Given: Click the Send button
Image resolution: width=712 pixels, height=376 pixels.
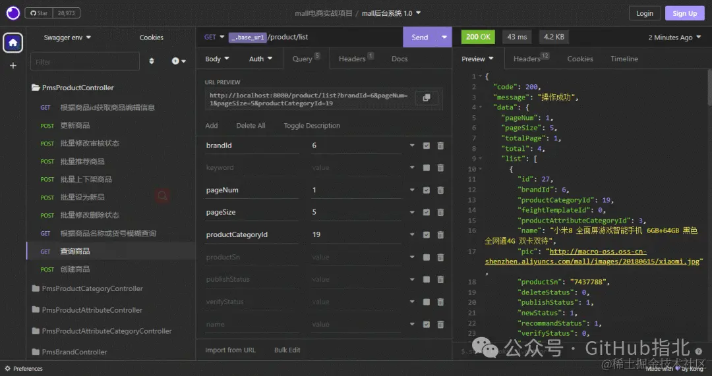Looking at the screenshot, I should click(419, 37).
